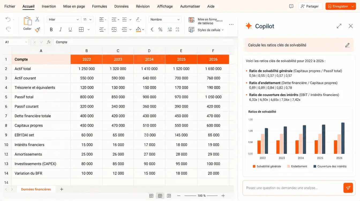Open the Nombre number format dropdown
360x201 pixels.
[x=165, y=20]
